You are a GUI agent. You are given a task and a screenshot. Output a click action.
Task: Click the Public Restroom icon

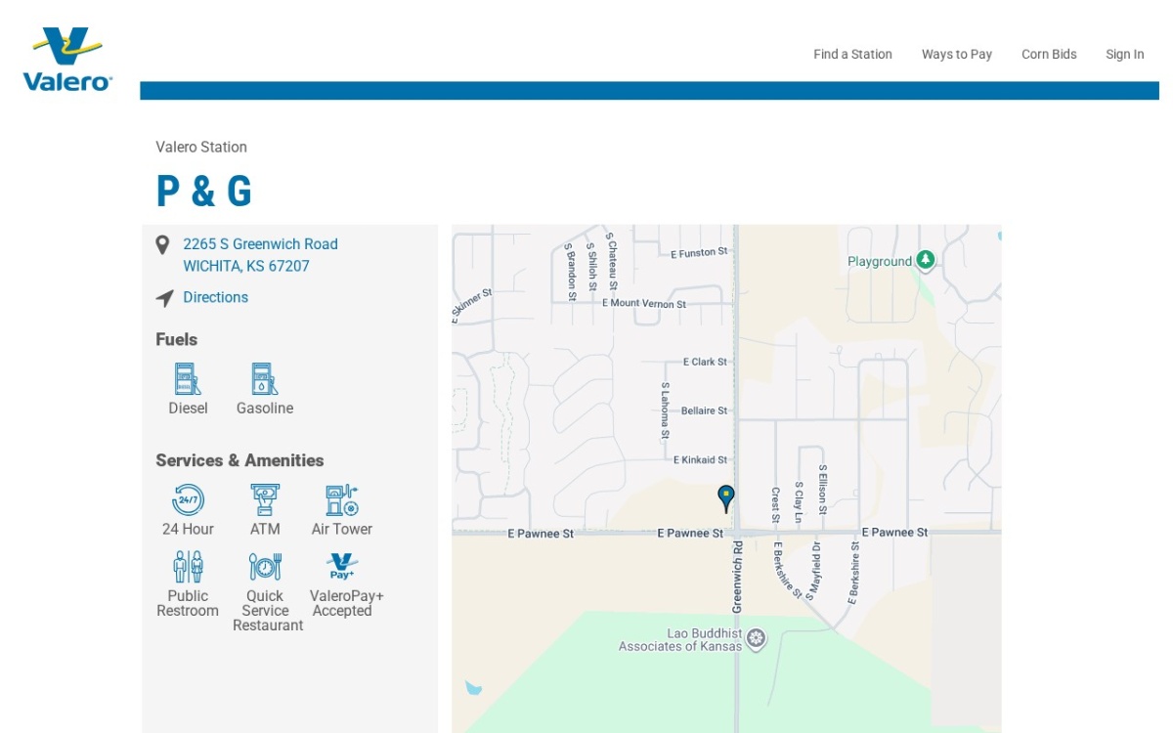pyautogui.click(x=188, y=567)
